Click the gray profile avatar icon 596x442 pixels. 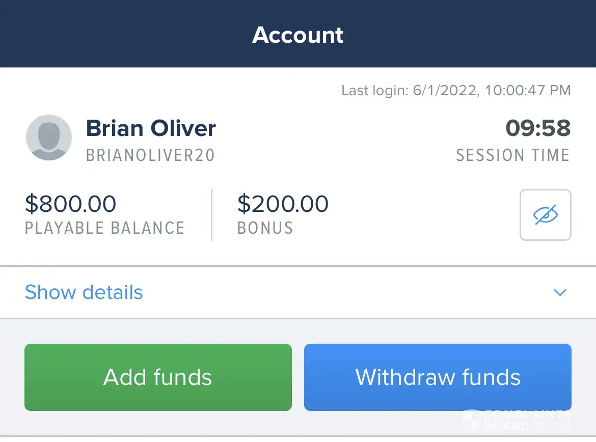[x=48, y=137]
